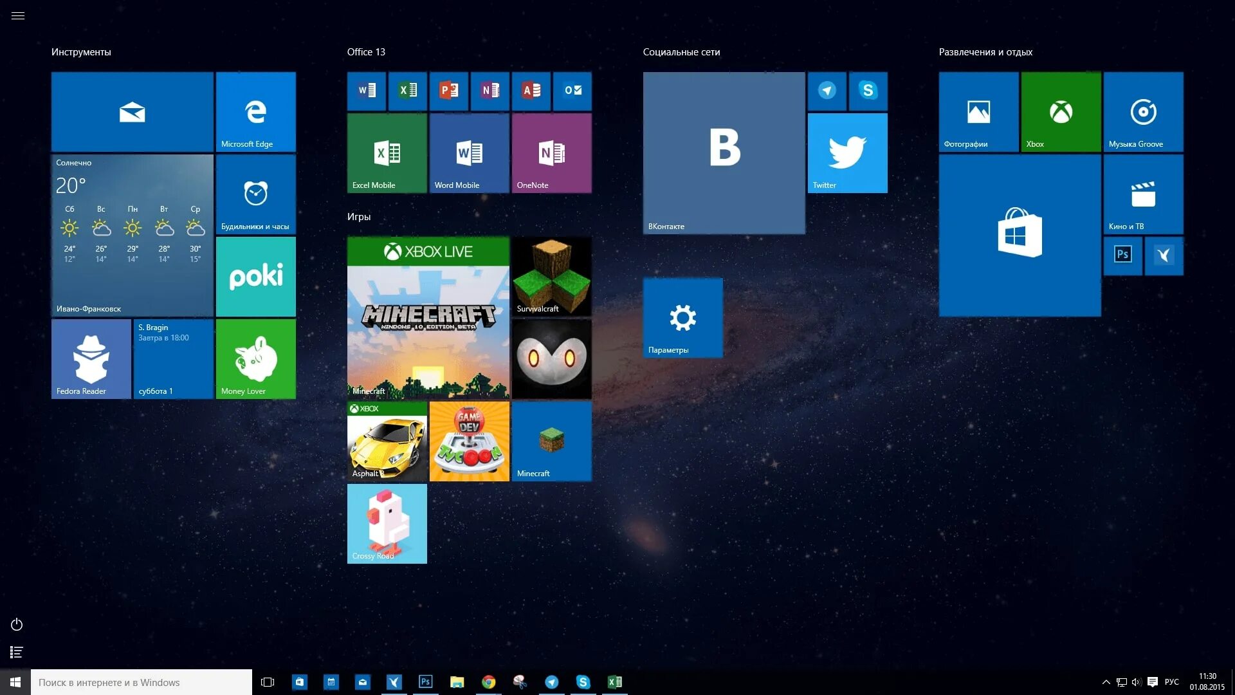
Task: Open the Параметры settings tile
Action: point(682,318)
